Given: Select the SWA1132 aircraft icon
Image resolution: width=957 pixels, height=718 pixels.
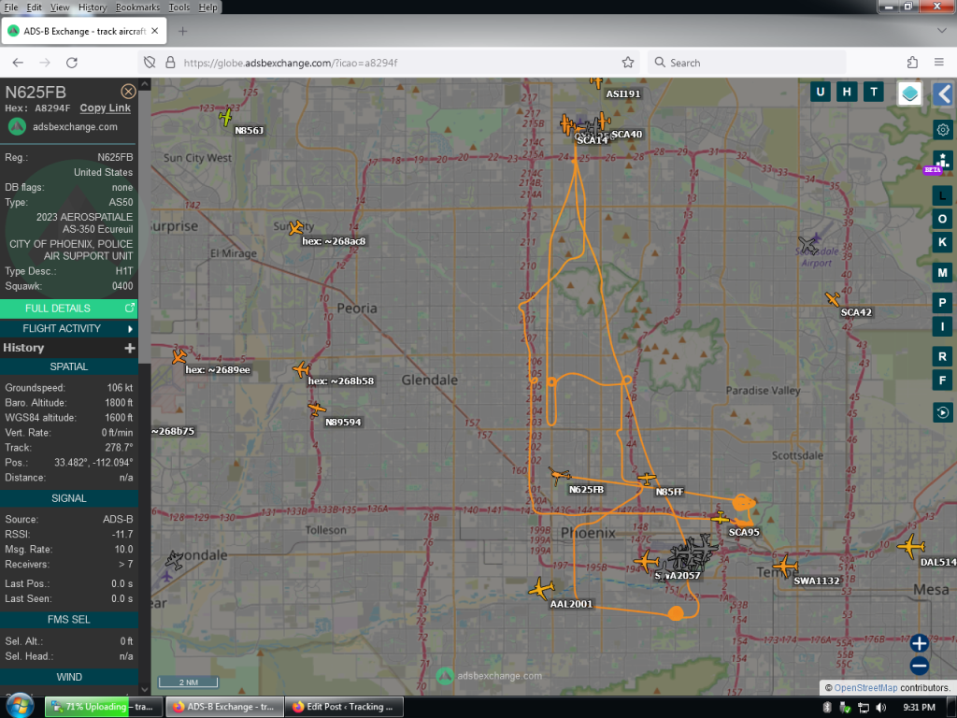Looking at the screenshot, I should tap(785, 566).
